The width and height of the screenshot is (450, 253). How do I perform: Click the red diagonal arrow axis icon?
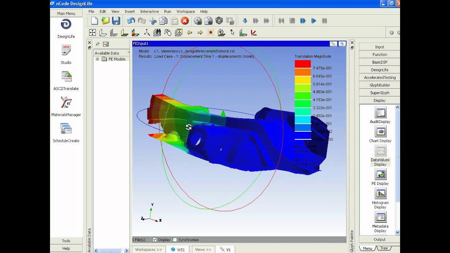point(253,33)
